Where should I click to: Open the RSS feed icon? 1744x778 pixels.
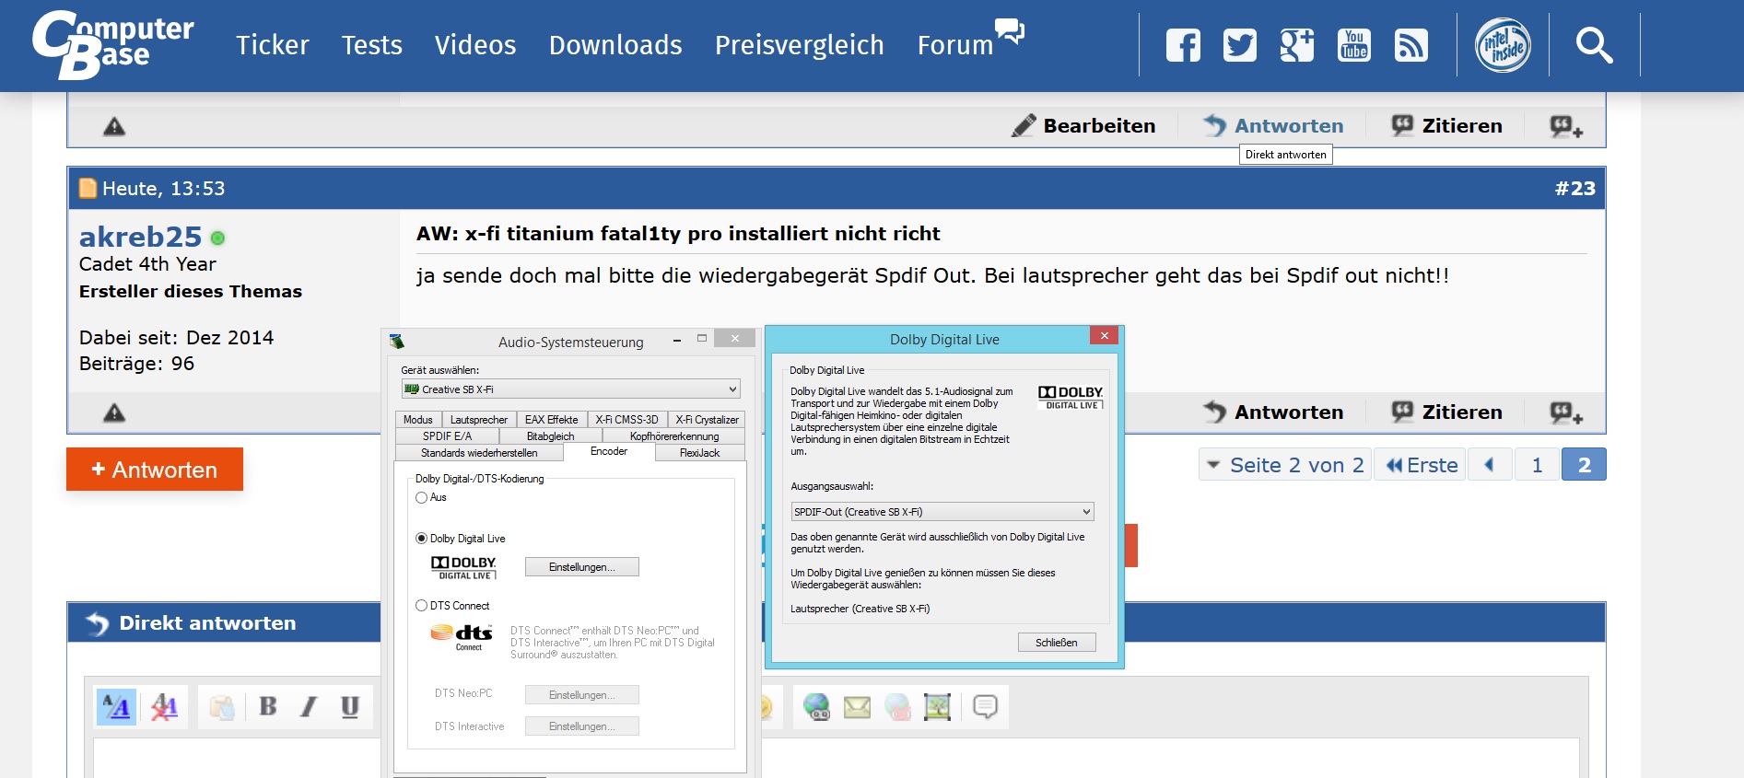[1411, 45]
